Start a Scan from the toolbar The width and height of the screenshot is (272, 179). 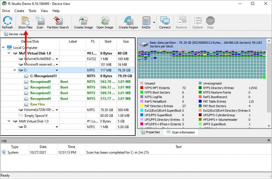(40, 22)
